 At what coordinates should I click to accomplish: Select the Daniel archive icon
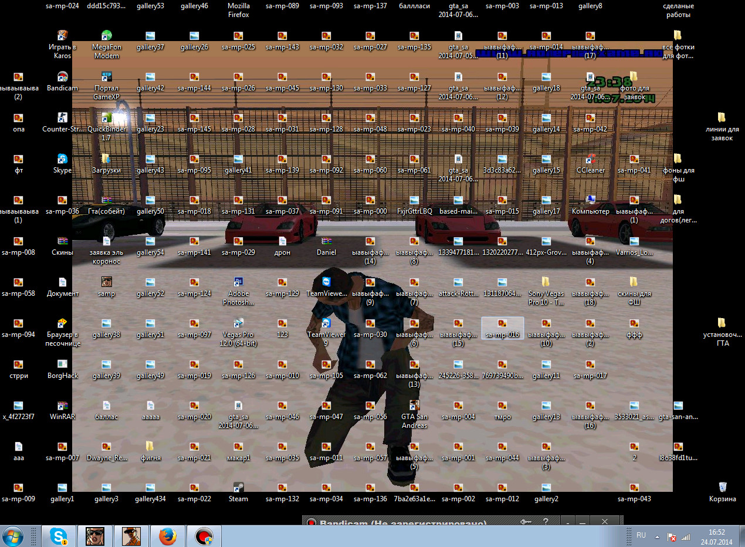(x=326, y=245)
